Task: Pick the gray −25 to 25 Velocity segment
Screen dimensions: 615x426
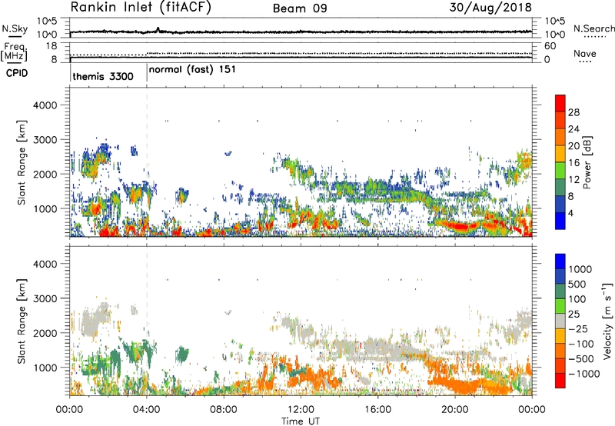Action: [560, 321]
